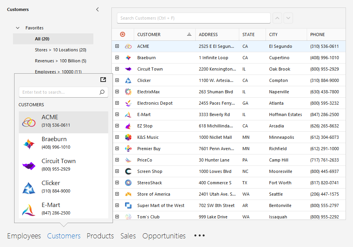The height and width of the screenshot is (247, 353).
Task: Expand the ACME row details
Action: pyautogui.click(x=117, y=46)
